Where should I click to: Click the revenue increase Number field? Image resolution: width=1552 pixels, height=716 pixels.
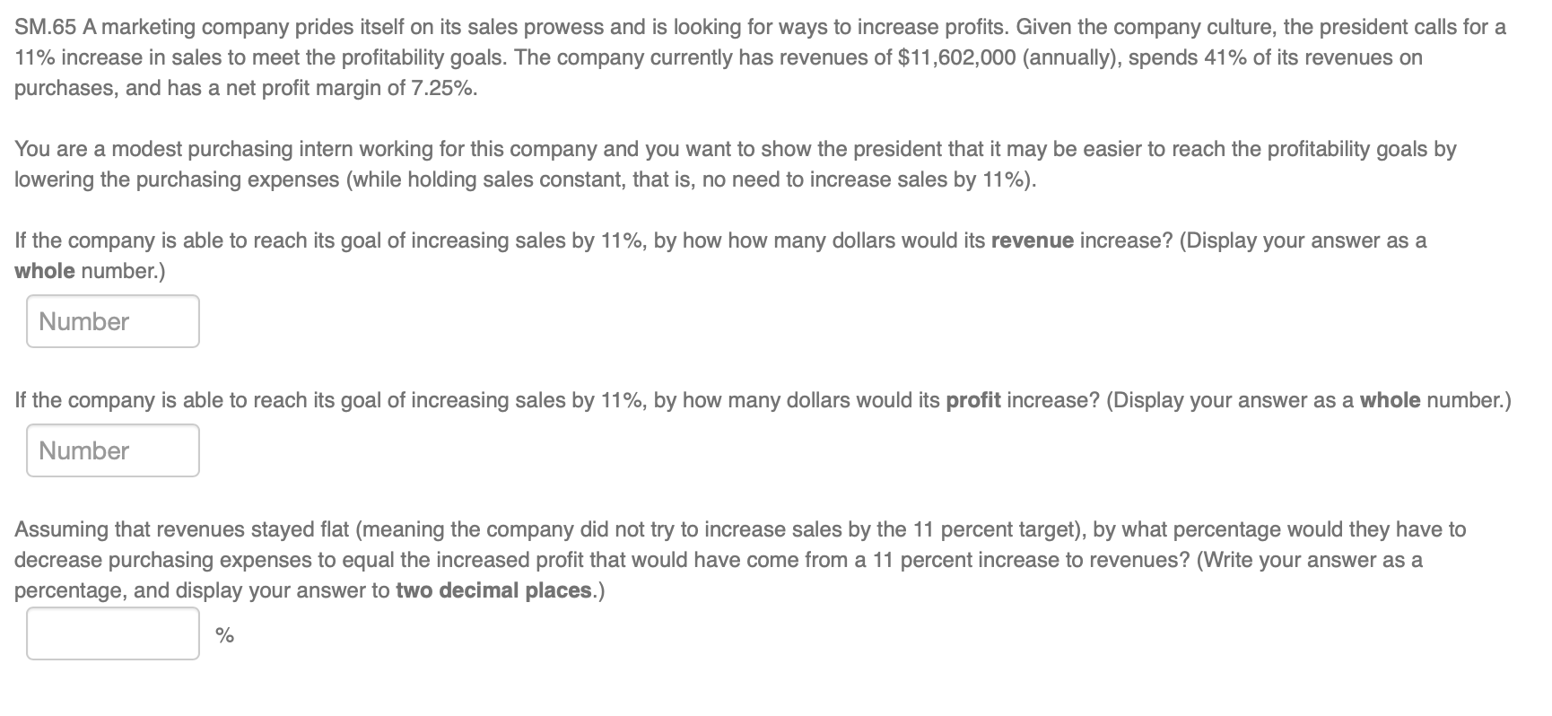tap(112, 321)
